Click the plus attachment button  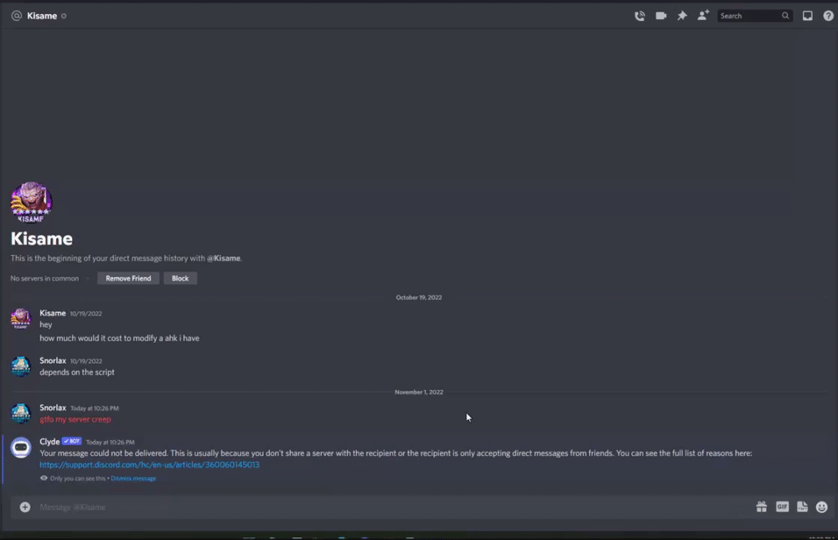[25, 506]
